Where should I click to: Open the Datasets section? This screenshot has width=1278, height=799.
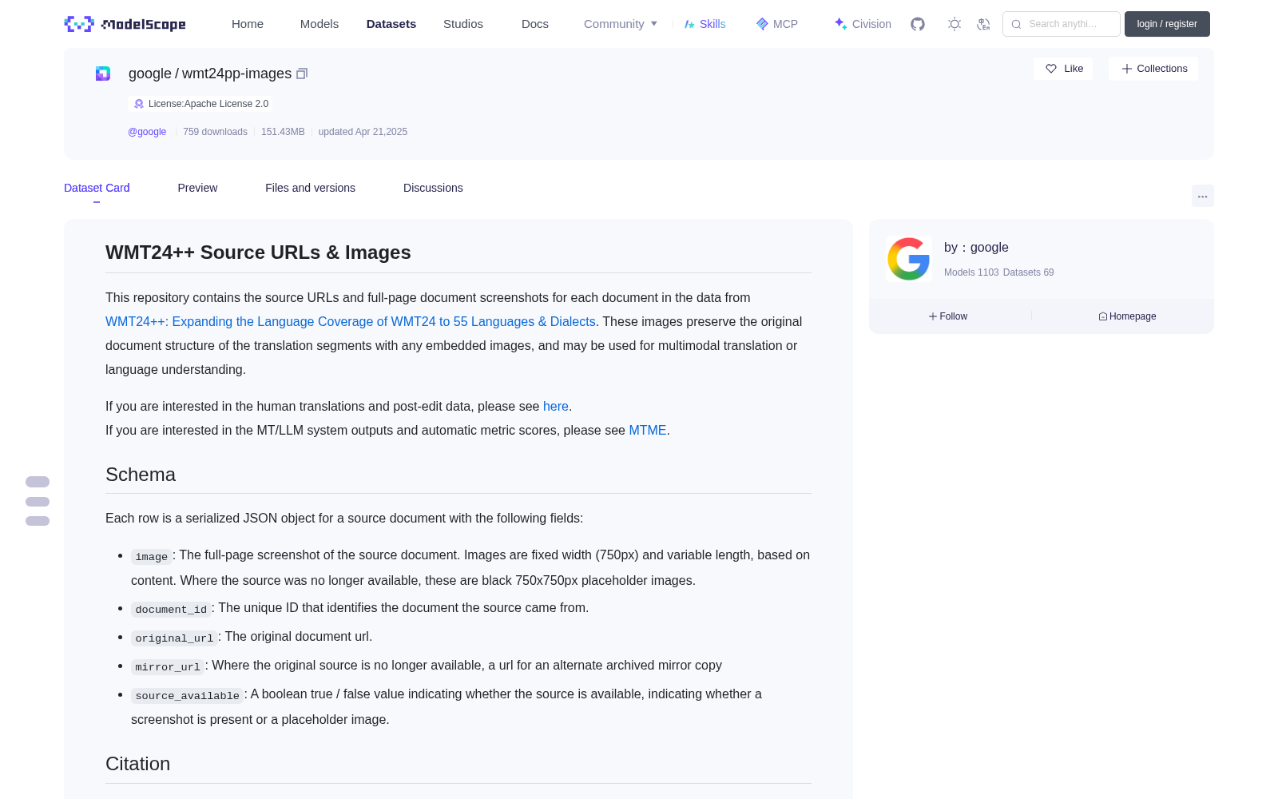391,24
